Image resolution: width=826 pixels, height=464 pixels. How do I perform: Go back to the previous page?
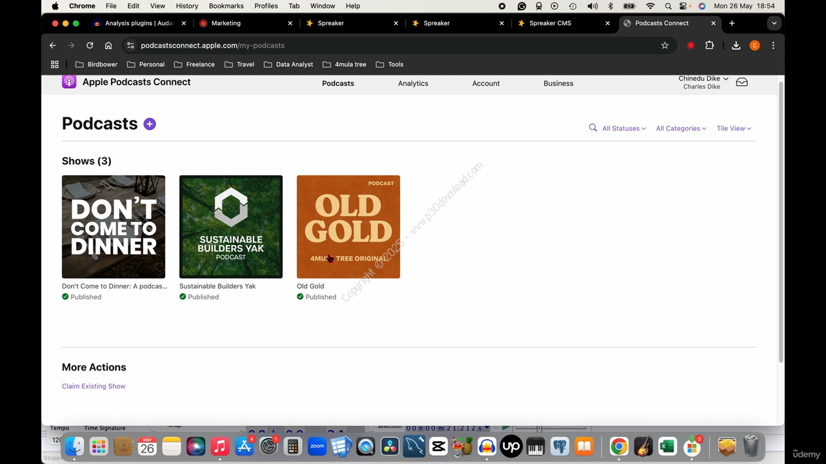(53, 45)
